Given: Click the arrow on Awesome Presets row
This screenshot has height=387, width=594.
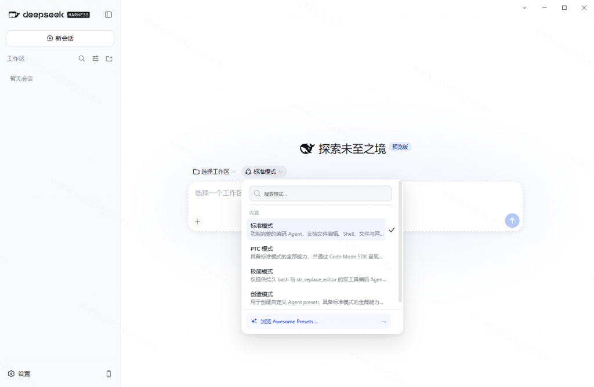Looking at the screenshot, I should pyautogui.click(x=383, y=322).
